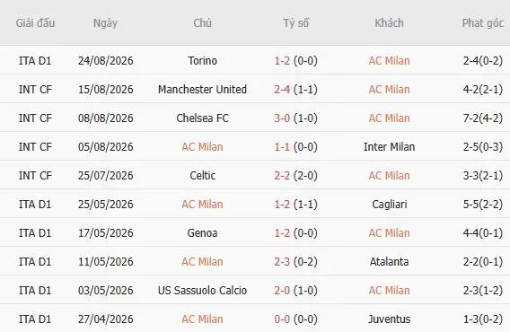Click AC Milan in the Juventus row
This screenshot has height=332, width=510.
(x=202, y=319)
